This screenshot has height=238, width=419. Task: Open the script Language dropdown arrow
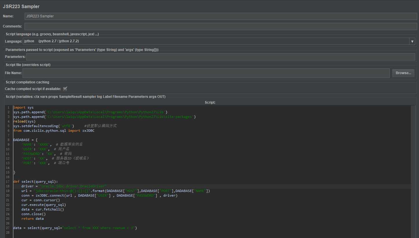click(412, 41)
